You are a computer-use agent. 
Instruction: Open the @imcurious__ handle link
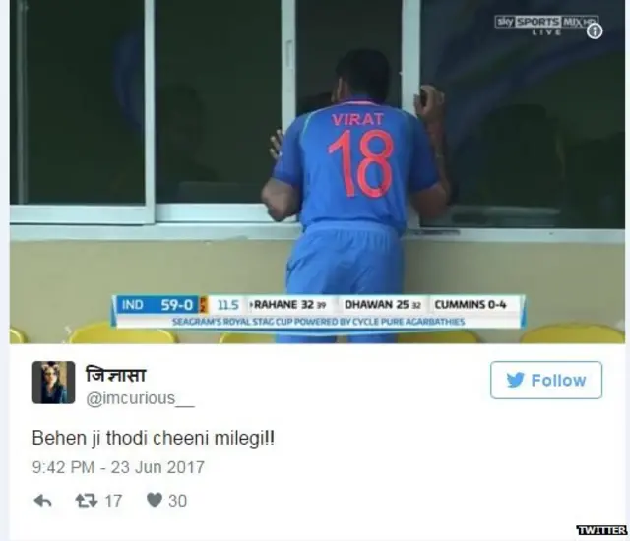click(x=140, y=399)
